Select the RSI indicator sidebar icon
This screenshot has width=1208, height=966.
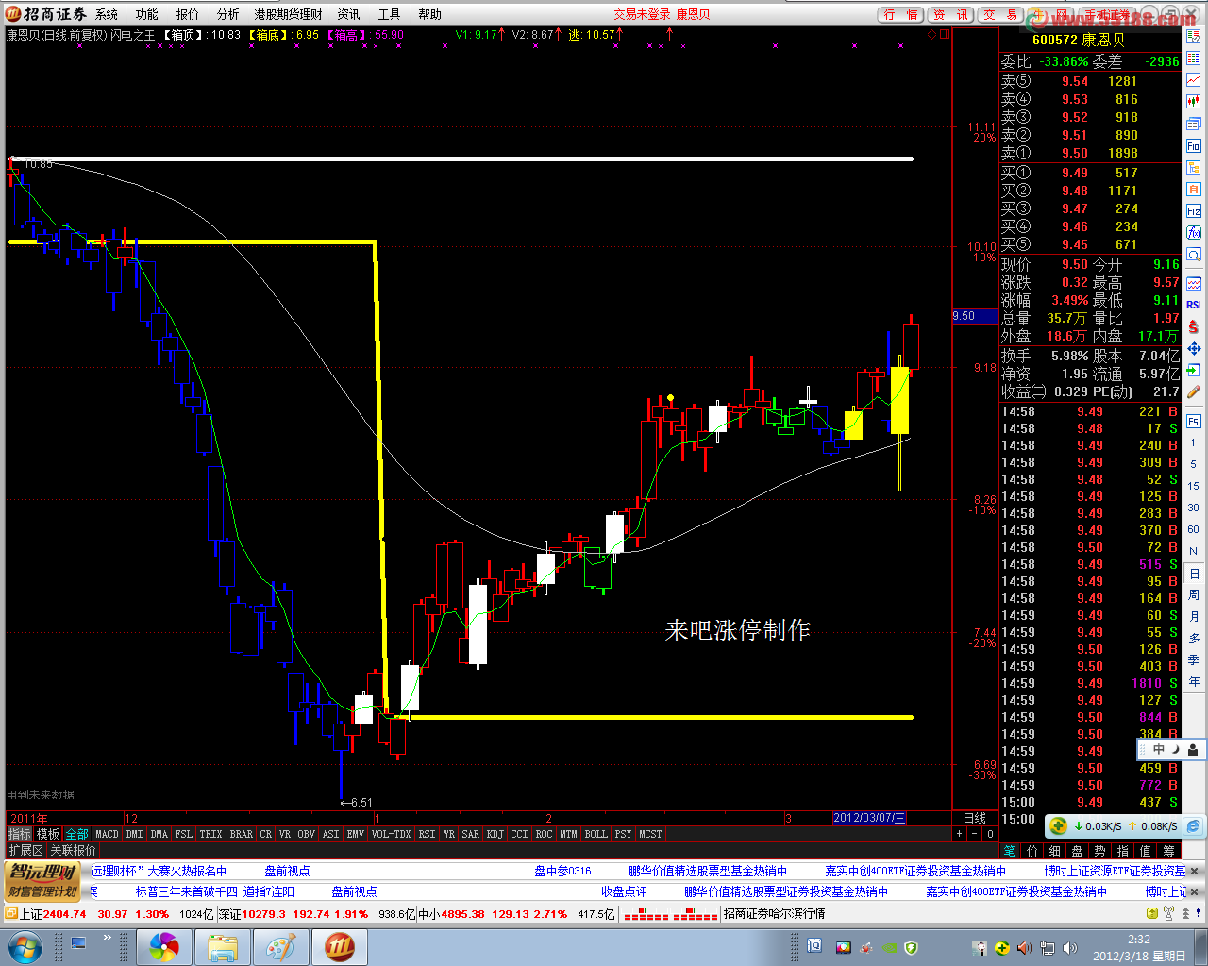click(x=1194, y=305)
